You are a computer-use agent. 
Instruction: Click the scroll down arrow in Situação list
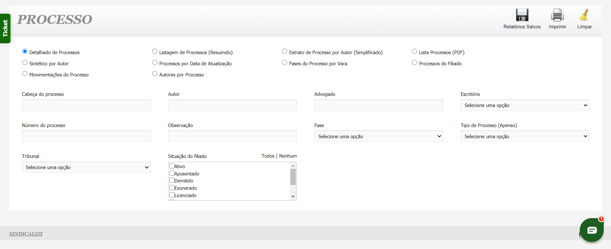[x=293, y=197]
